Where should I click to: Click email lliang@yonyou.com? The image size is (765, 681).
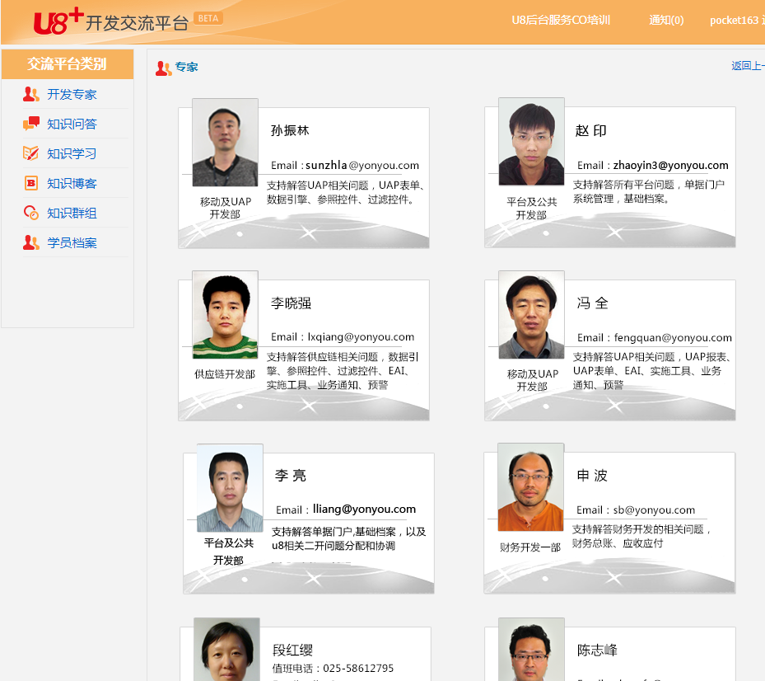click(x=365, y=509)
